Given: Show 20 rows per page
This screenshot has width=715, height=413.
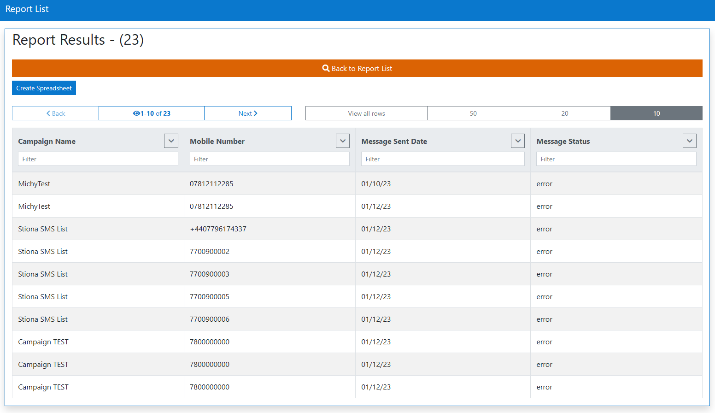Looking at the screenshot, I should pyautogui.click(x=565, y=113).
